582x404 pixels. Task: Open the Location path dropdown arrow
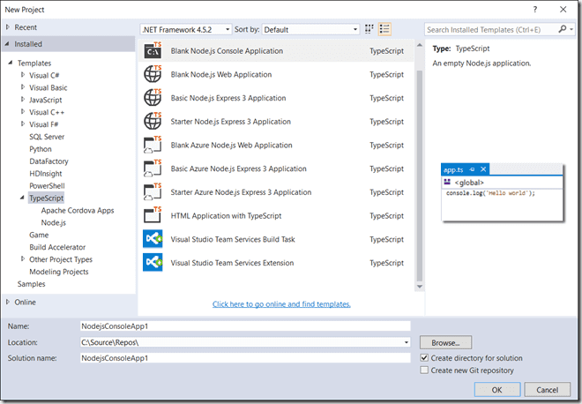[406, 342]
